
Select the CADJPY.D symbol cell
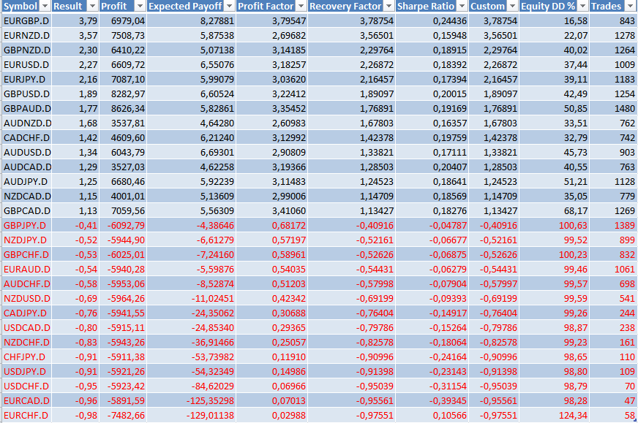(26, 313)
